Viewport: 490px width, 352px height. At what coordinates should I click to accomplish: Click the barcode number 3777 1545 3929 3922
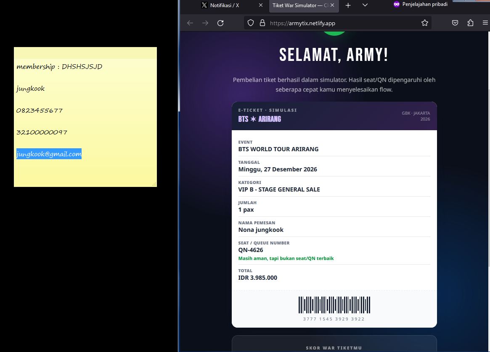(x=334, y=319)
